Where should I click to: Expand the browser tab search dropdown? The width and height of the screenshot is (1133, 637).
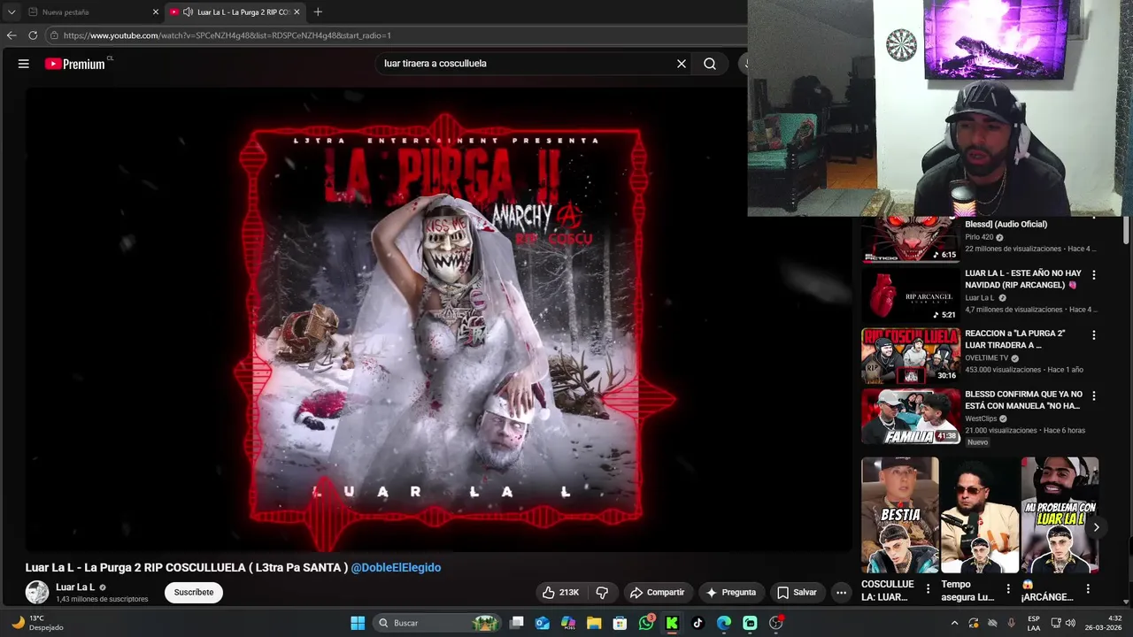tap(12, 12)
